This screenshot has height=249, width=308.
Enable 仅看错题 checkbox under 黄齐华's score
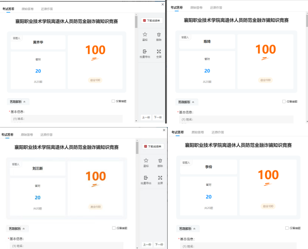[113, 101]
